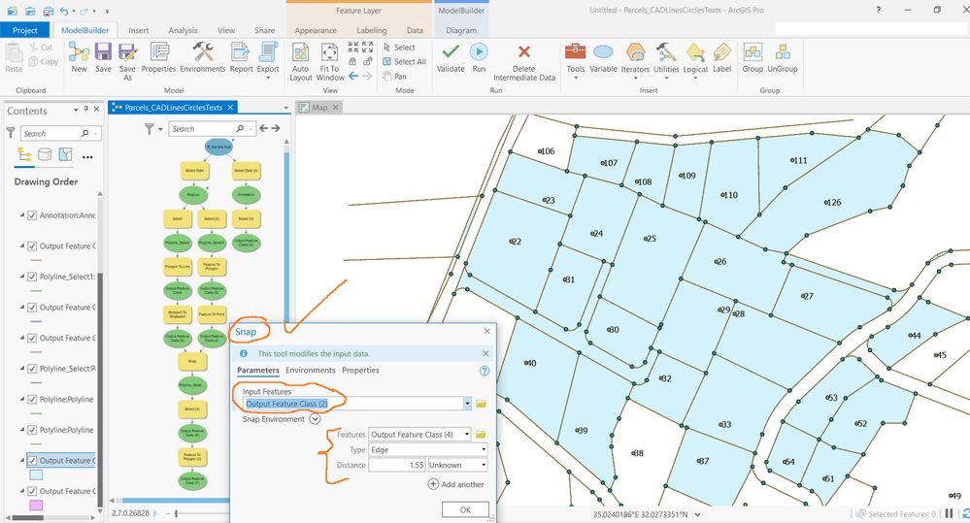Run the model with Run icon
The image size is (970, 523).
click(479, 52)
